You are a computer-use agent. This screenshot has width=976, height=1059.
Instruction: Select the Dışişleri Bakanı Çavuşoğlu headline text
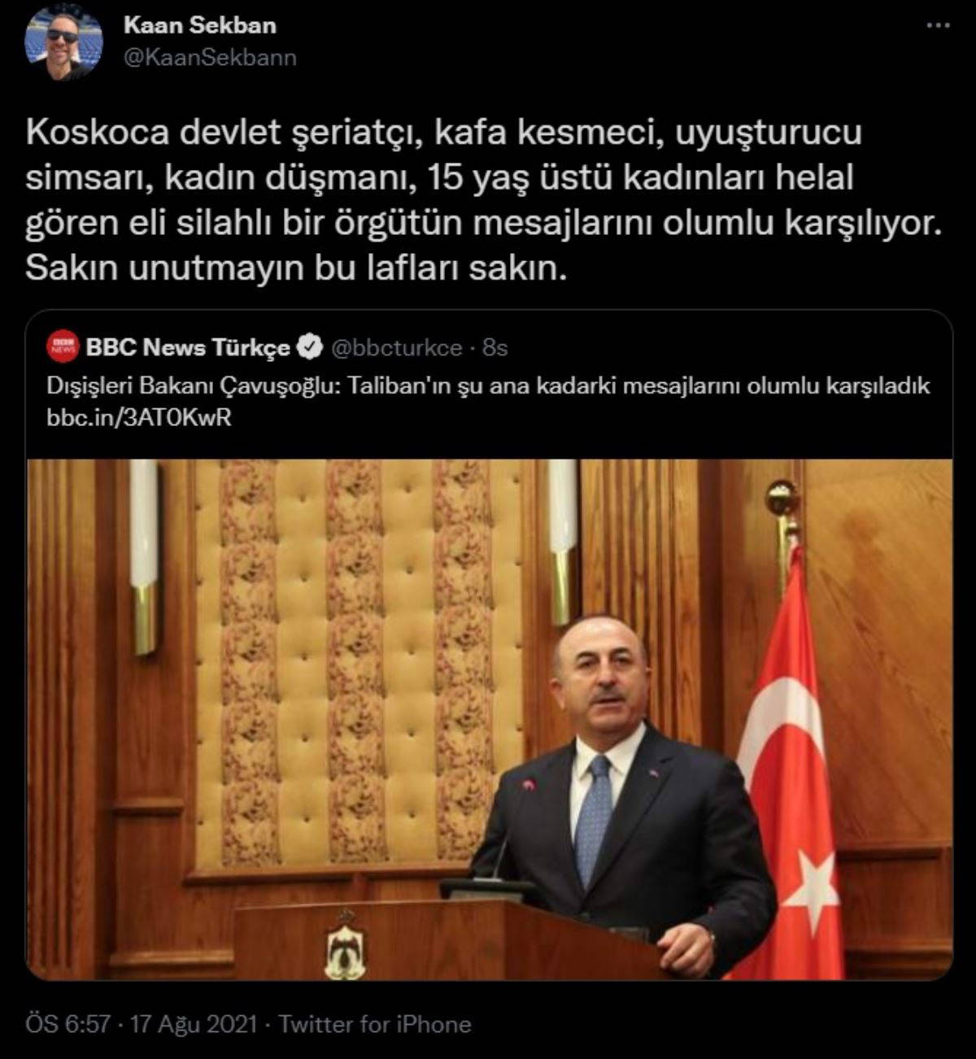[488, 385]
